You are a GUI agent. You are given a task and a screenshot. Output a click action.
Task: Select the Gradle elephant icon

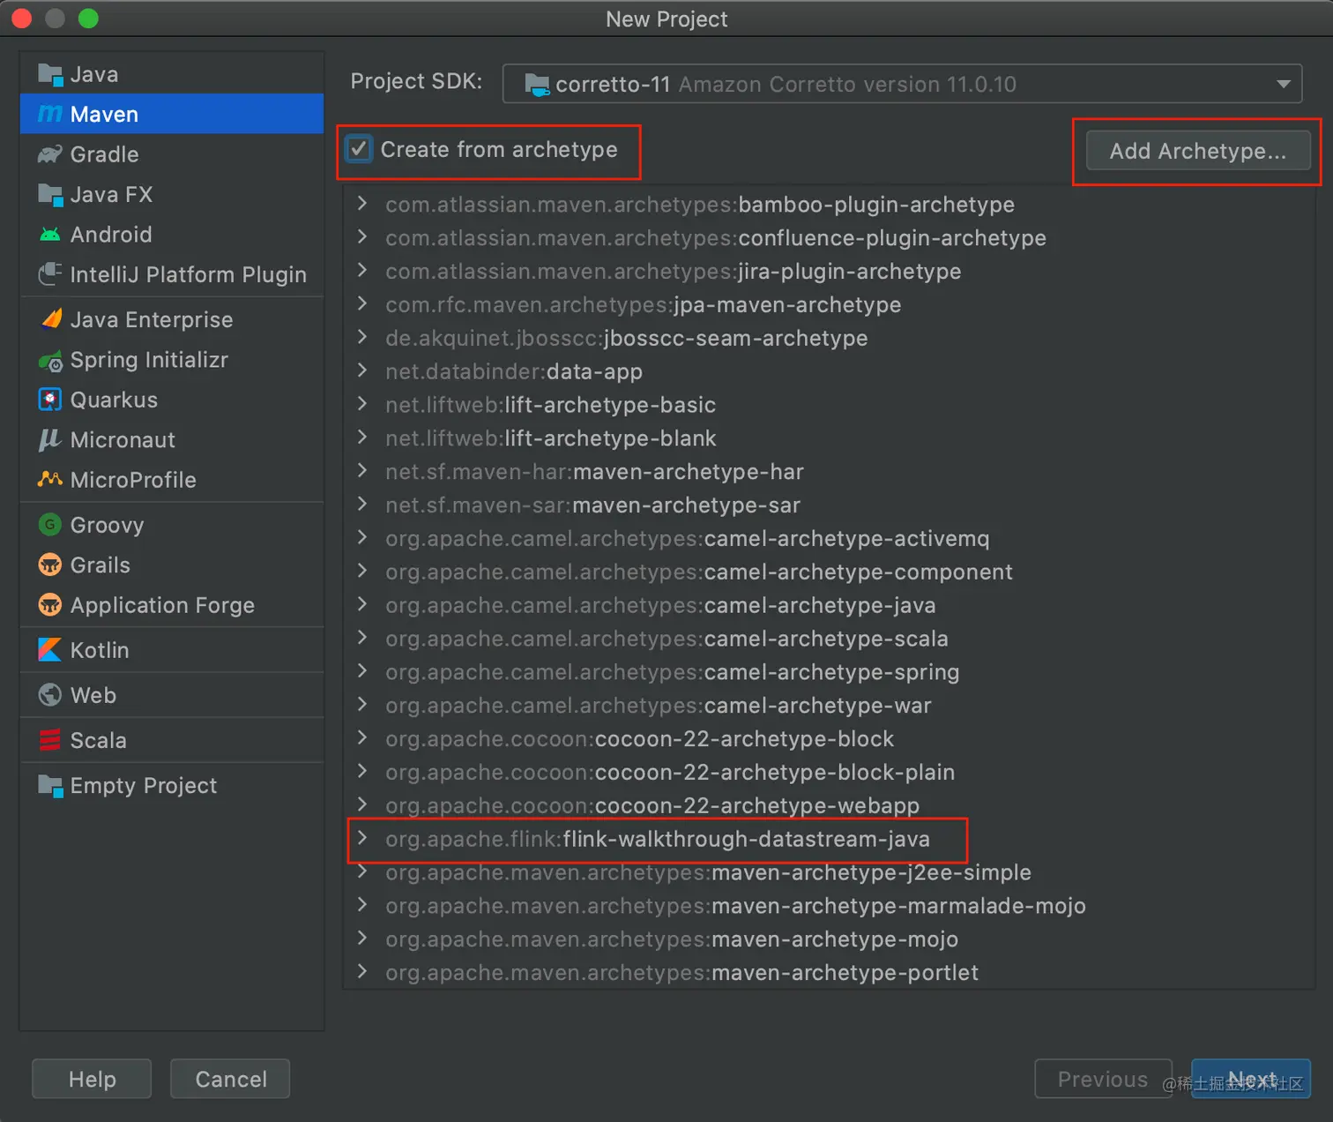tap(50, 154)
